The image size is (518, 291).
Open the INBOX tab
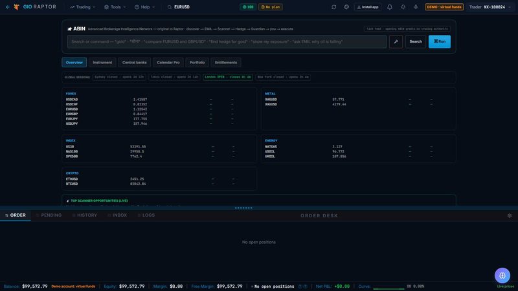tap(117, 215)
